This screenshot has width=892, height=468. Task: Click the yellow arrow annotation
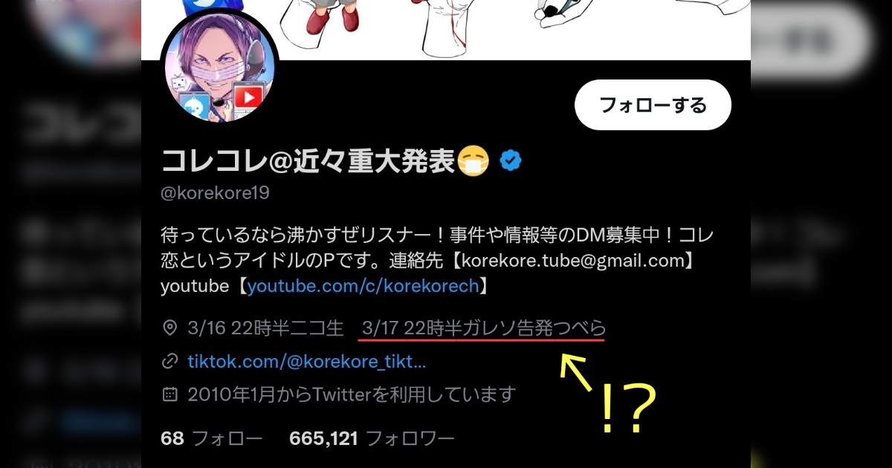[576, 371]
